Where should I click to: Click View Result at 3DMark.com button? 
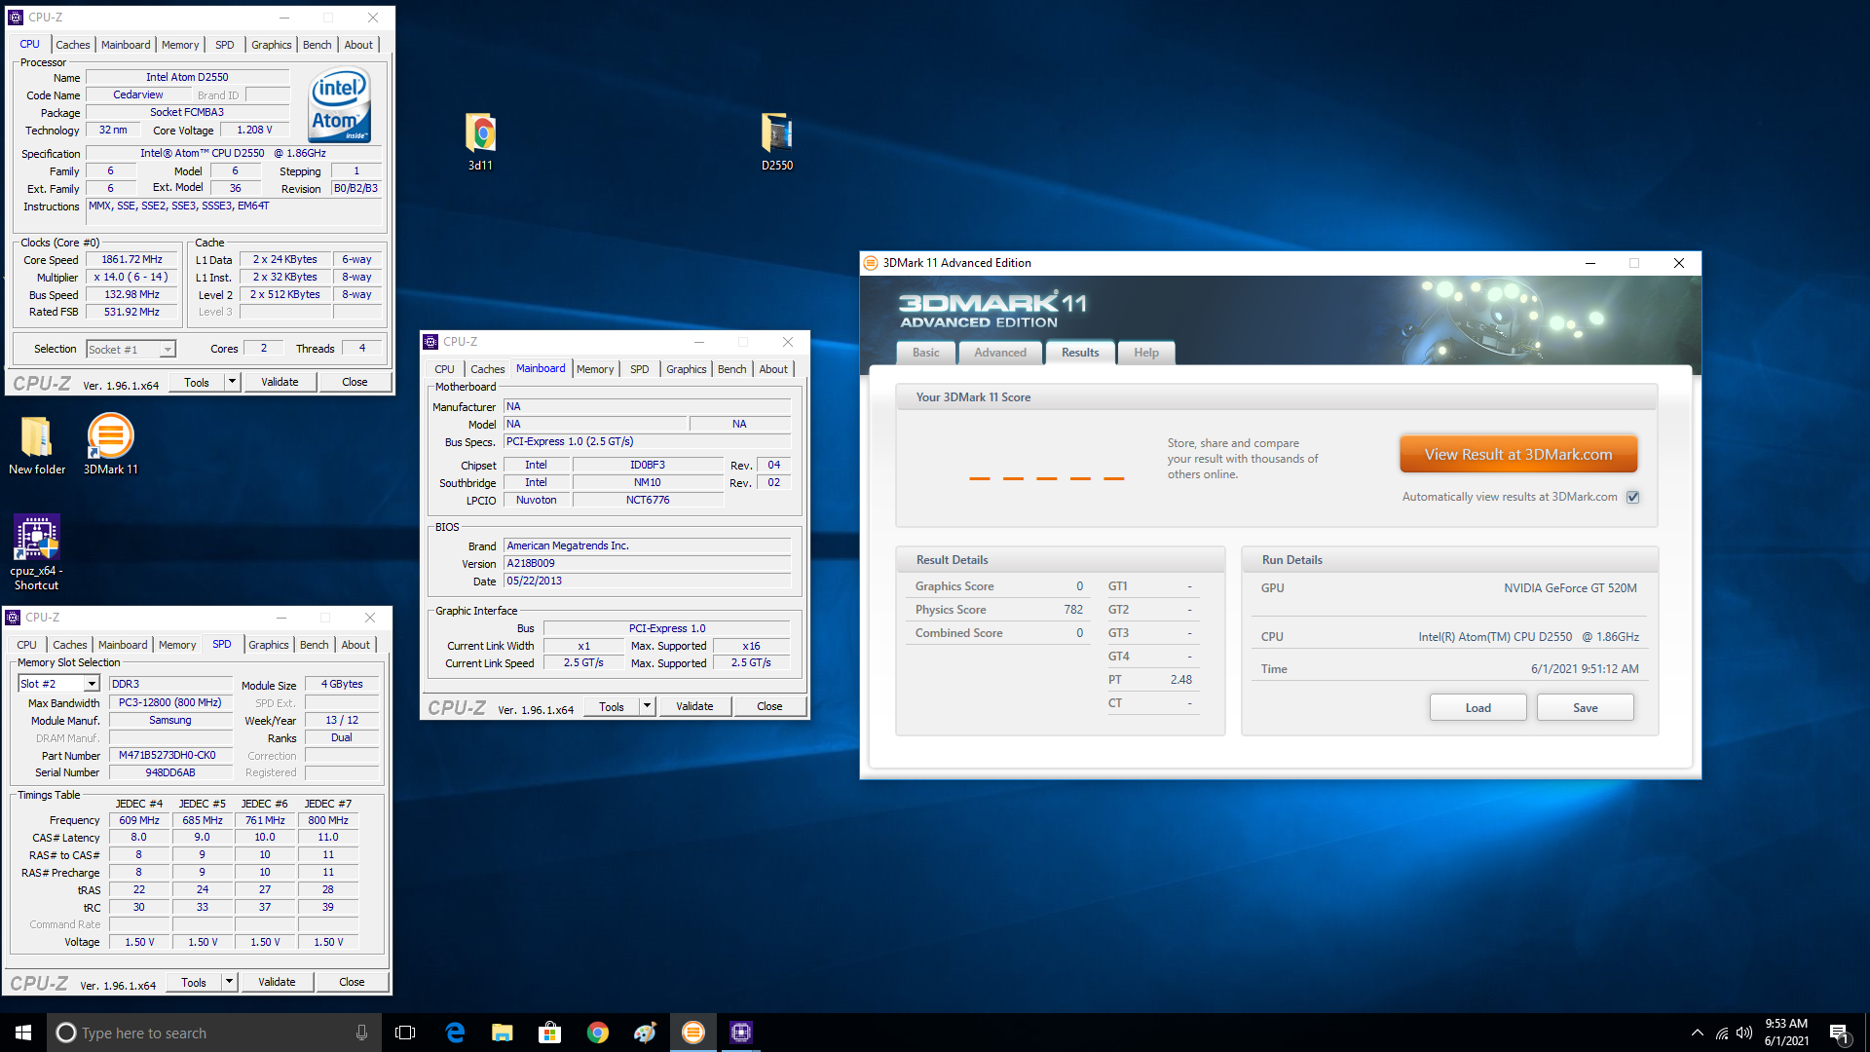click(1518, 455)
